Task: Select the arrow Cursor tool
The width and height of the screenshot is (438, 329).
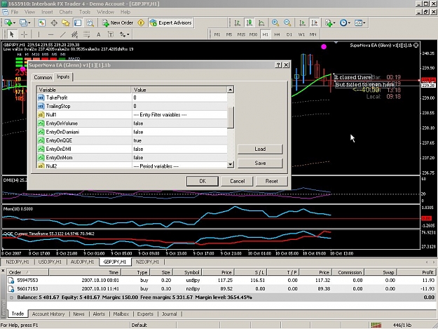Action: click(x=12, y=34)
